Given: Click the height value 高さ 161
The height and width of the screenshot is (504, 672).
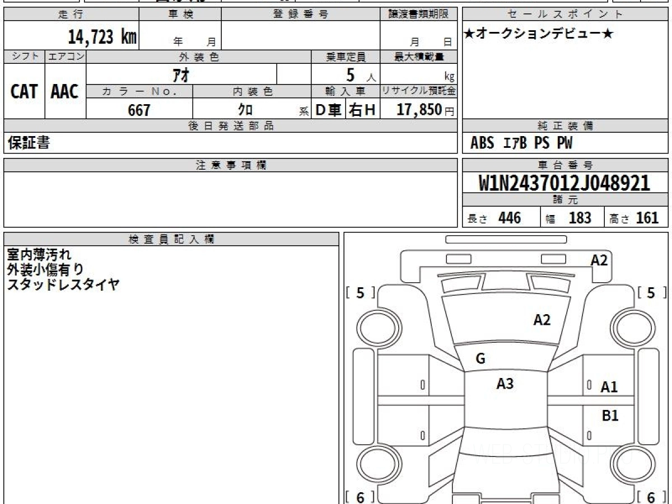Looking at the screenshot, I should tap(634, 218).
